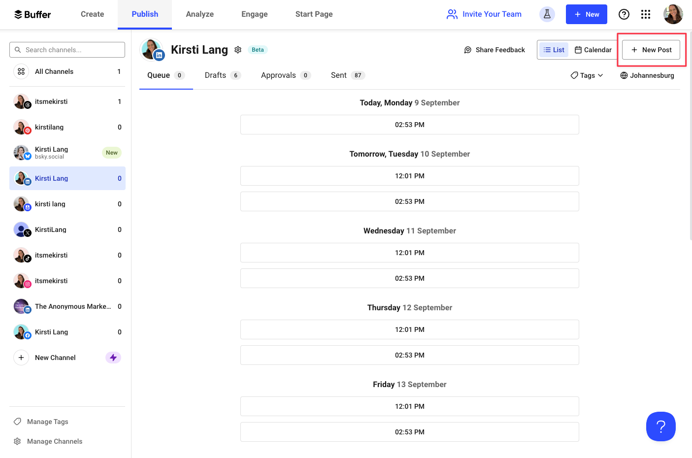Go to the Engage tab

click(x=255, y=14)
